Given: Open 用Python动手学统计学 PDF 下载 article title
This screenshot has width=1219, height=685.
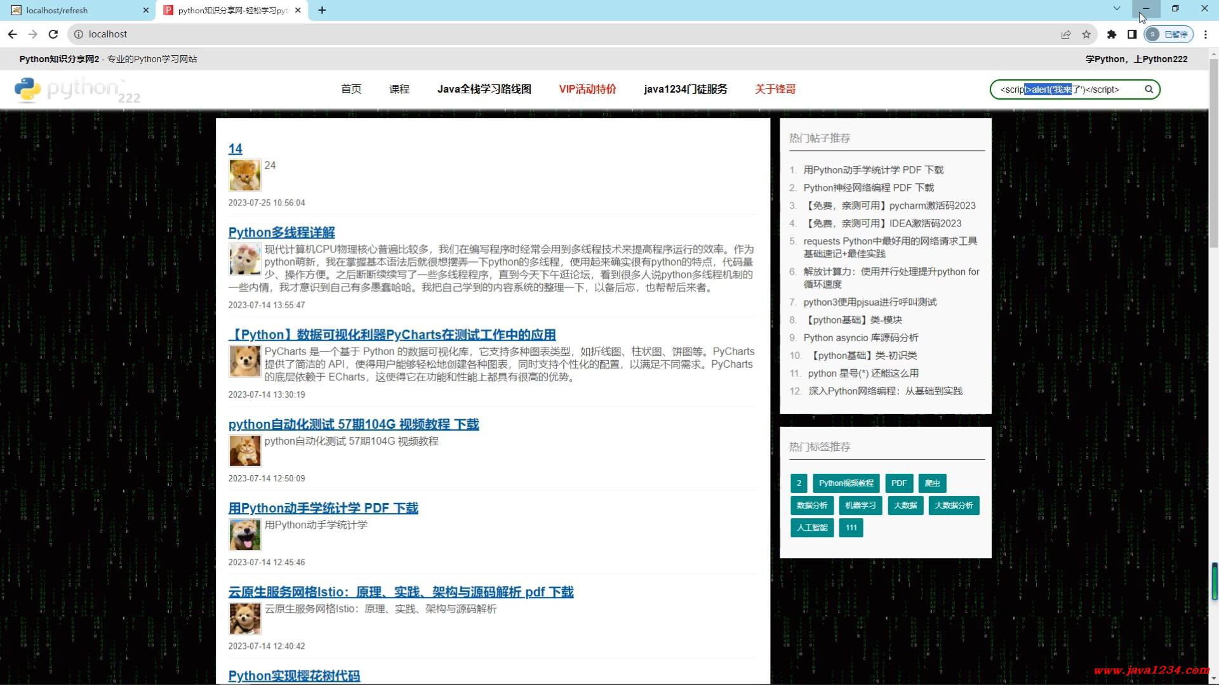Looking at the screenshot, I should [323, 507].
